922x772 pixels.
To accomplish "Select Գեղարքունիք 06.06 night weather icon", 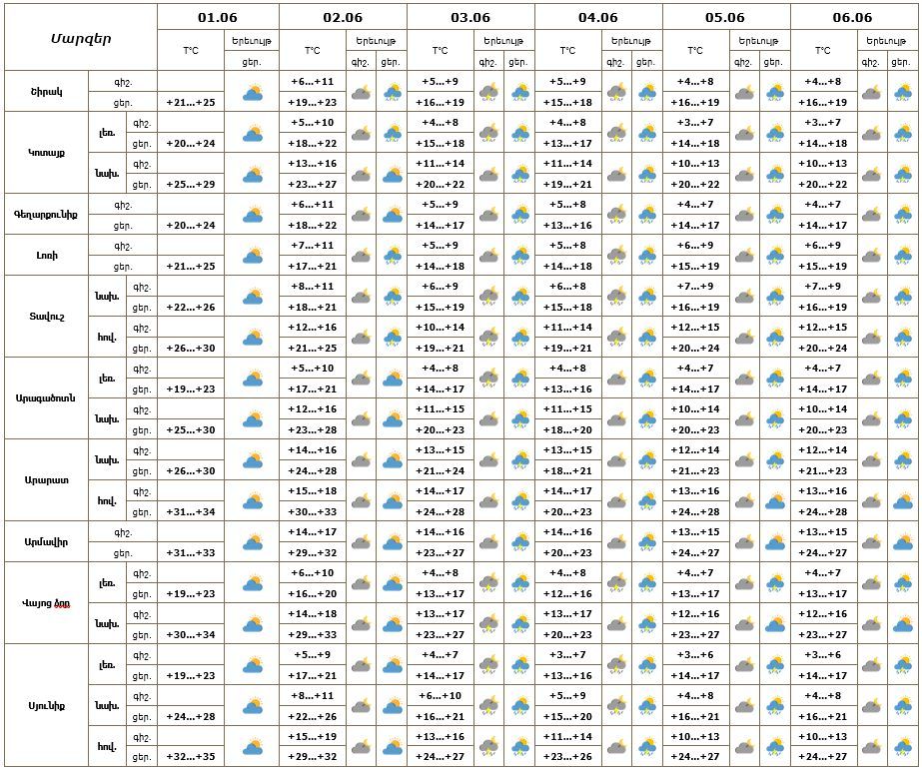I will [871, 216].
